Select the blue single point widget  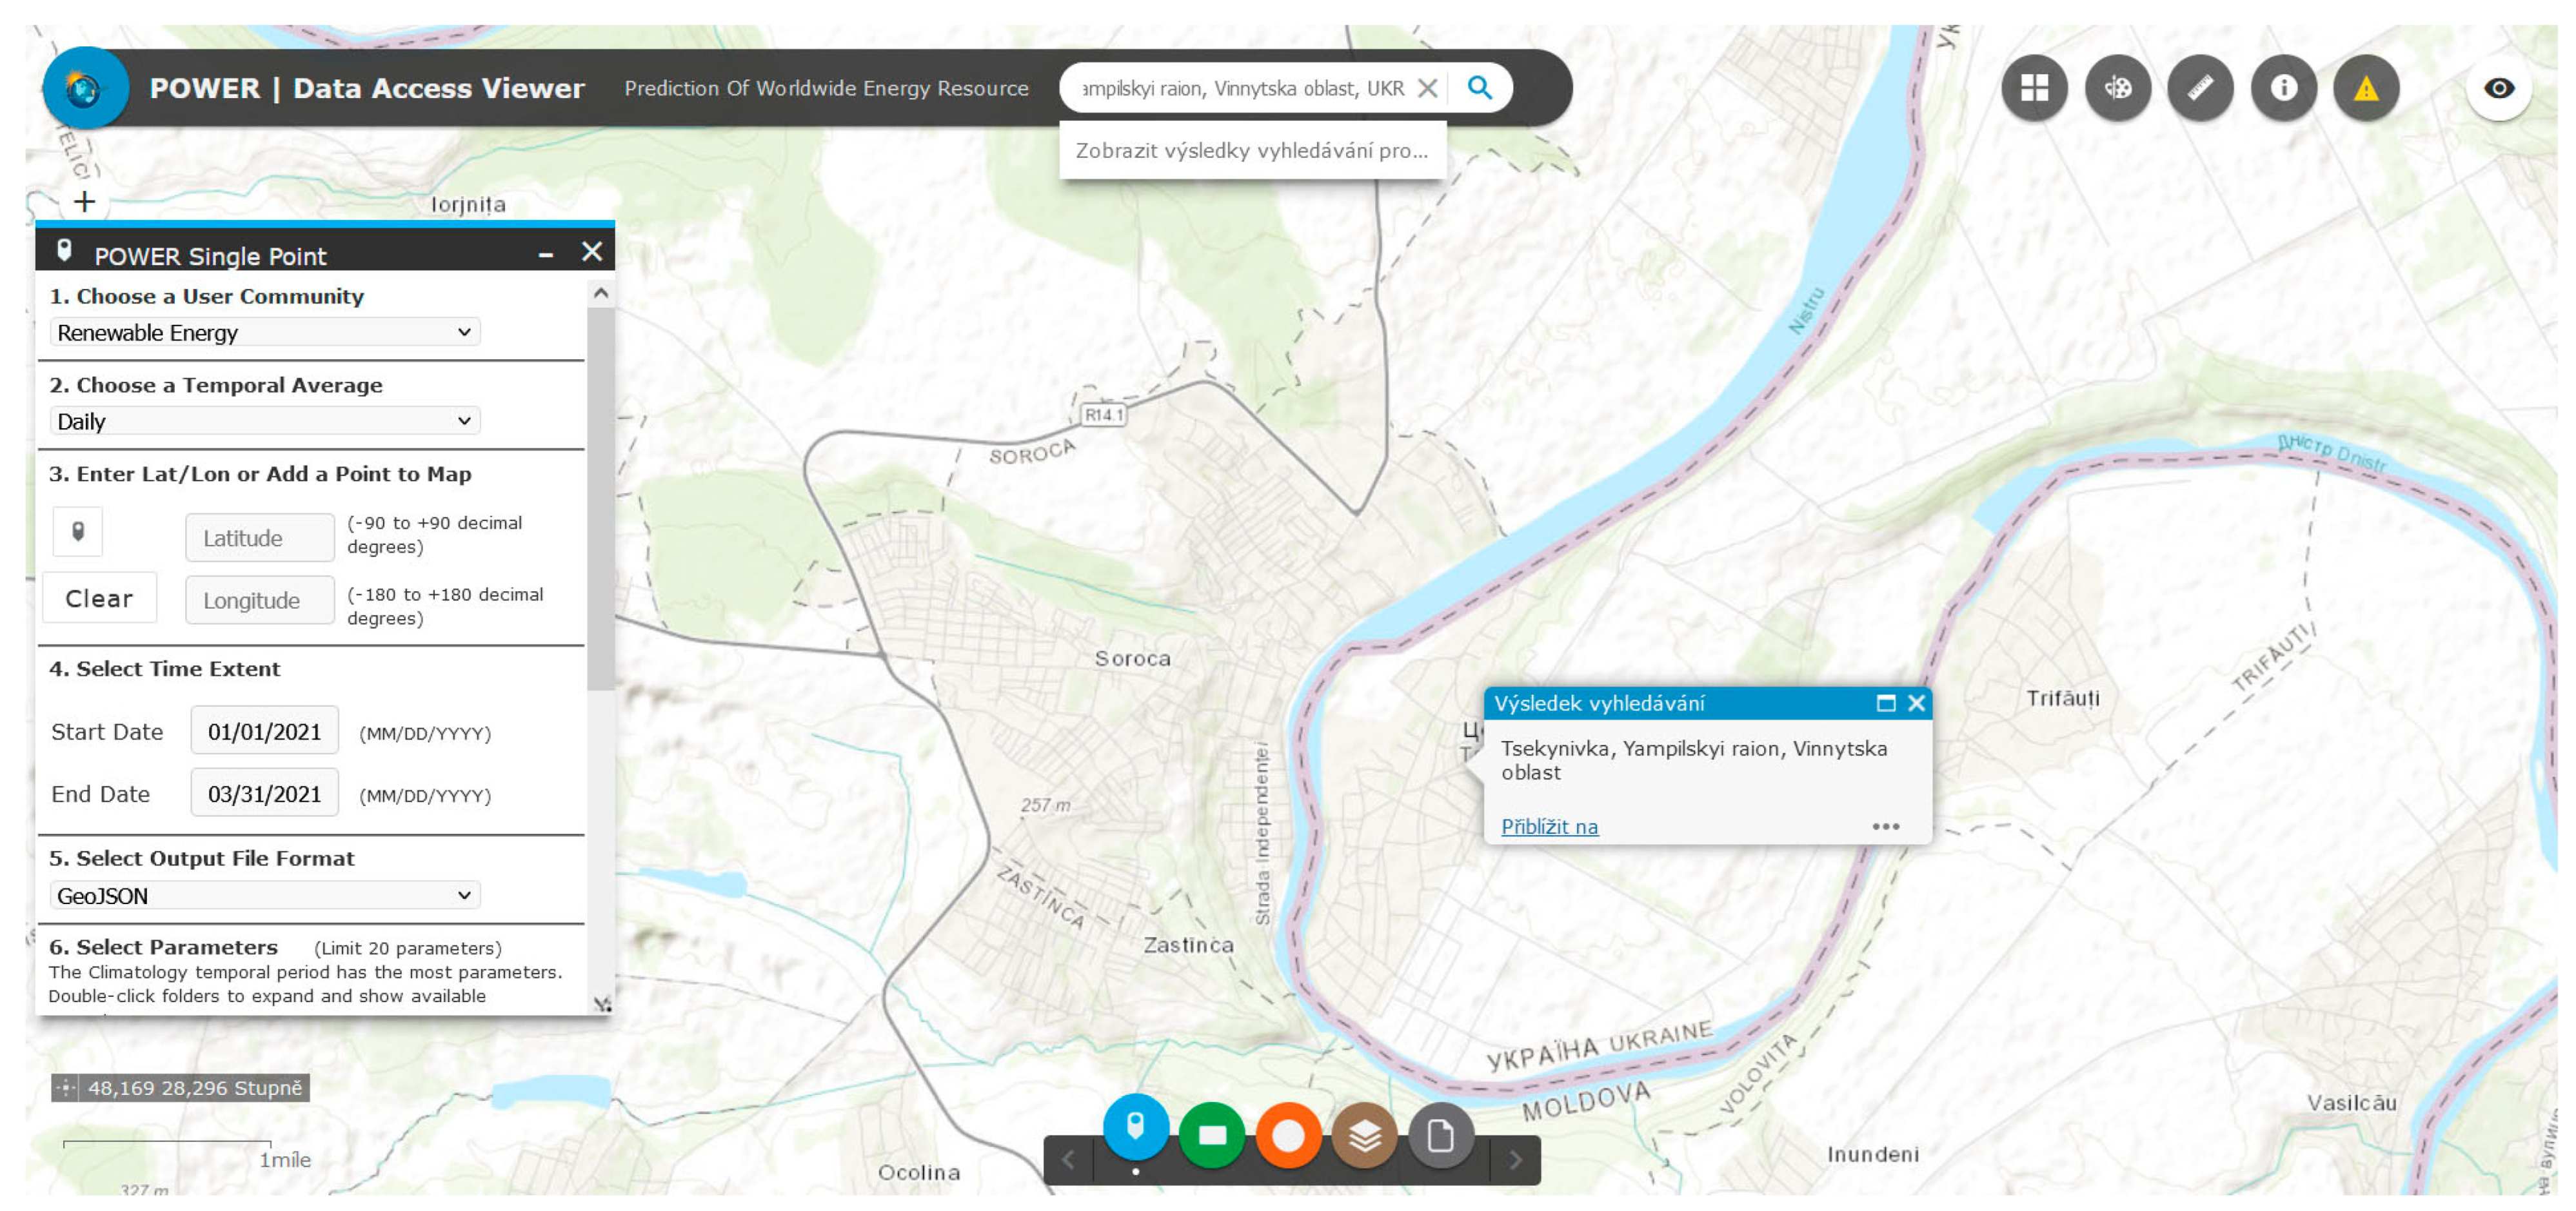1135,1127
